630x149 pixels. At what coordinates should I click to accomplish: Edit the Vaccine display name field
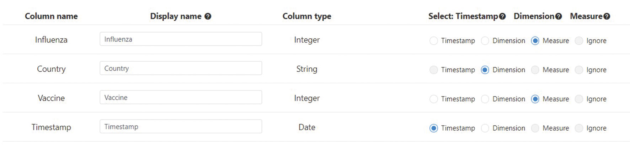click(181, 97)
